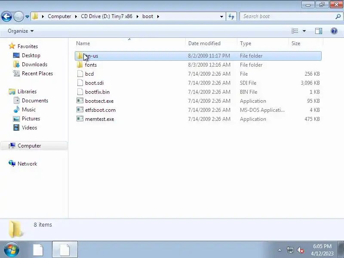The image size is (344, 258).
Task: Select the fonts folder icon
Action: (x=80, y=65)
